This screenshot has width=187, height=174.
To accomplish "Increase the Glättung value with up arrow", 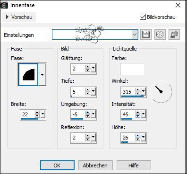I will coord(88,67).
